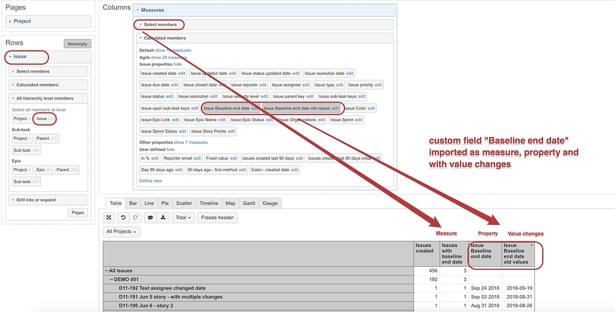Click show 7 measures link for Other properties
Image resolution: width=615 pixels, height=312 pixels.
(x=190, y=143)
